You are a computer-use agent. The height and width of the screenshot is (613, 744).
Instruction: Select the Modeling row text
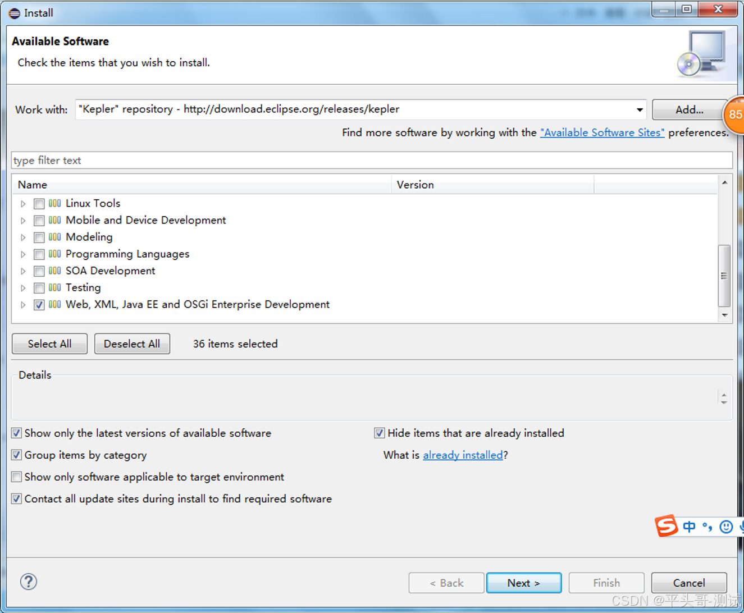[89, 237]
